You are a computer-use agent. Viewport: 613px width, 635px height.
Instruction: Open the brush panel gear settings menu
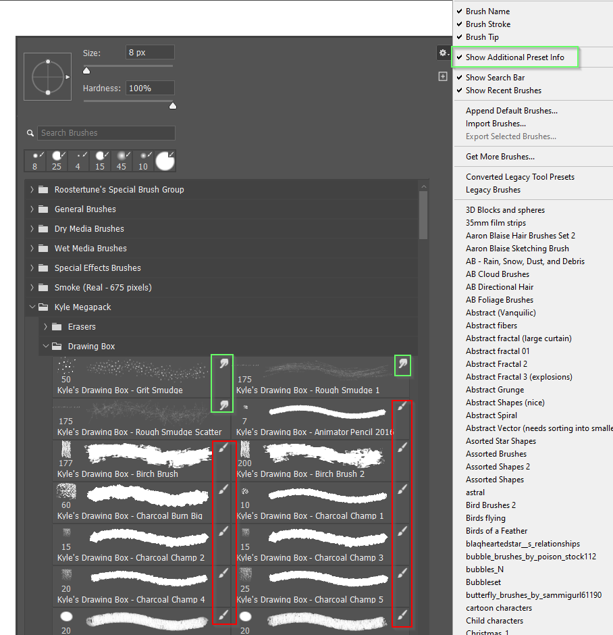(444, 53)
